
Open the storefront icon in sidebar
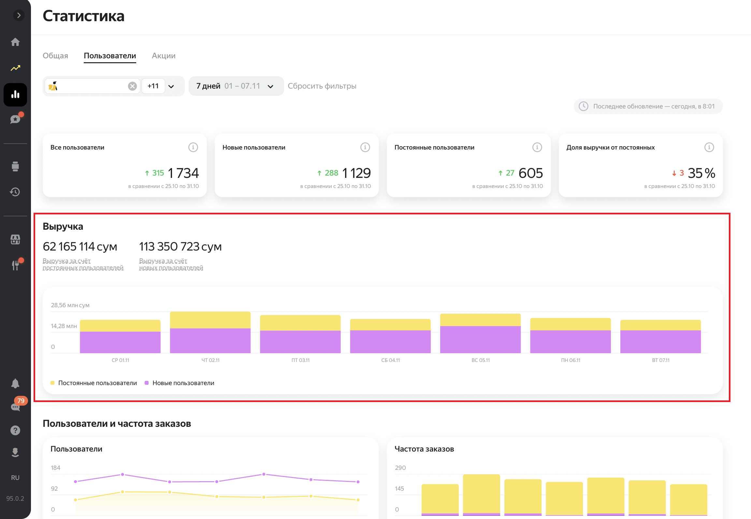click(15, 239)
